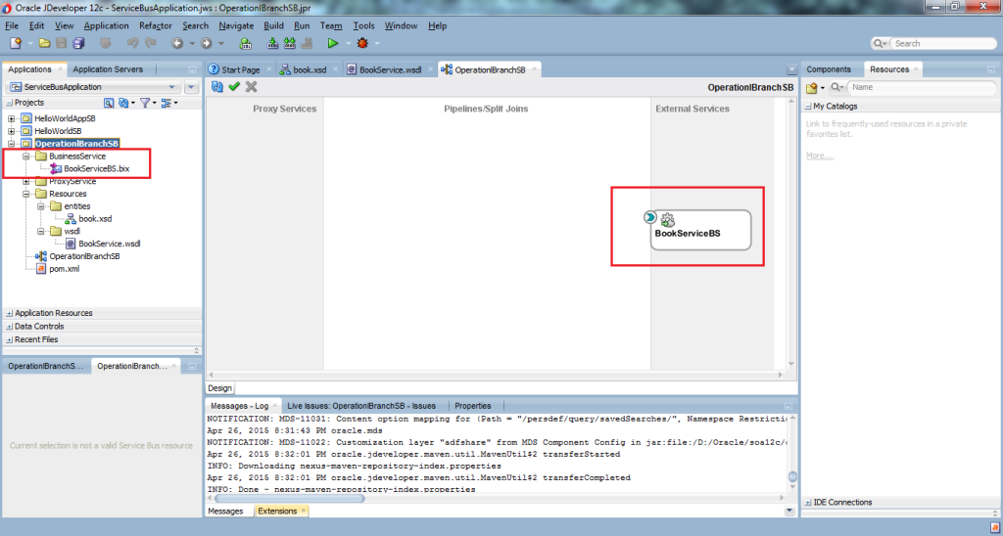
Task: Open the Tools menu
Action: (x=364, y=25)
